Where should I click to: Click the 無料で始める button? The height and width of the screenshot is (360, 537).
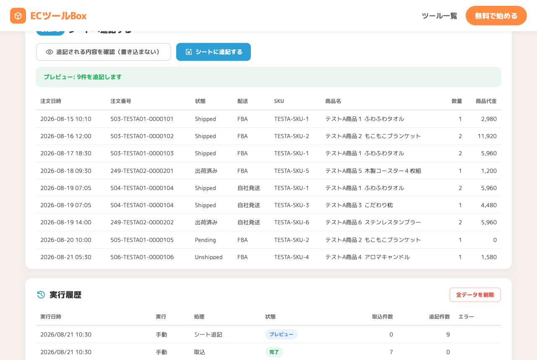click(x=496, y=16)
